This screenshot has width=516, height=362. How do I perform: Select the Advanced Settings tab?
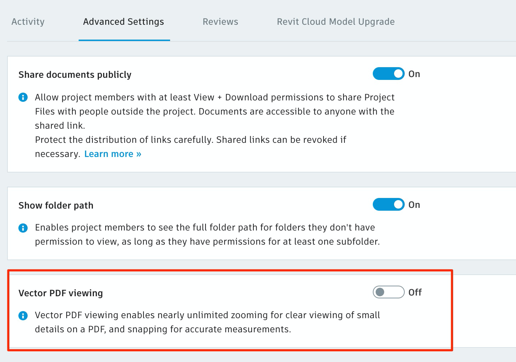pos(124,22)
